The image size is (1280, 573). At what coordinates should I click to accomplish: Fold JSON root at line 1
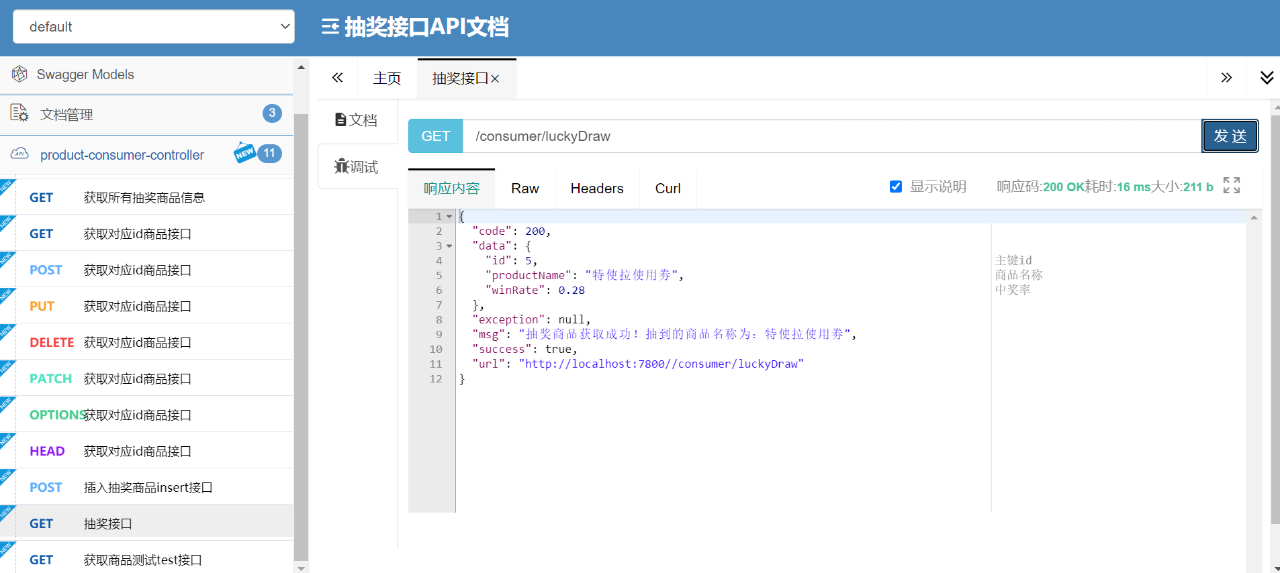coord(449,217)
